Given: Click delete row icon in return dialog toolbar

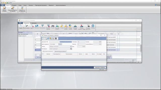Looking at the screenshot, I should tap(46, 38).
